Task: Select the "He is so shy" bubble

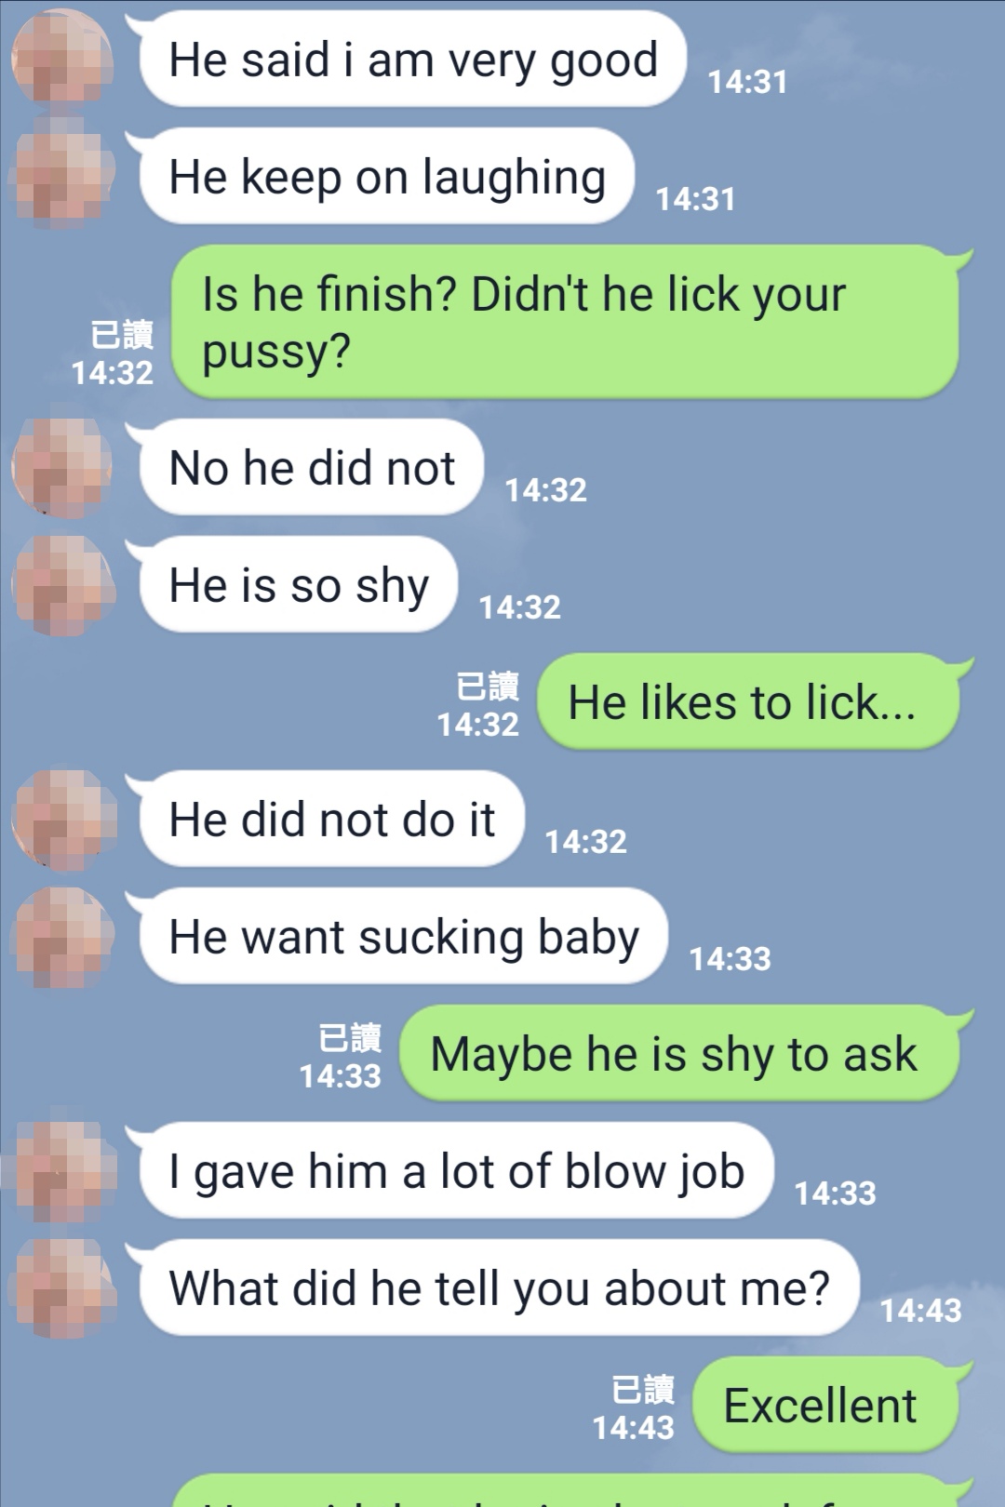Action: pos(298,584)
